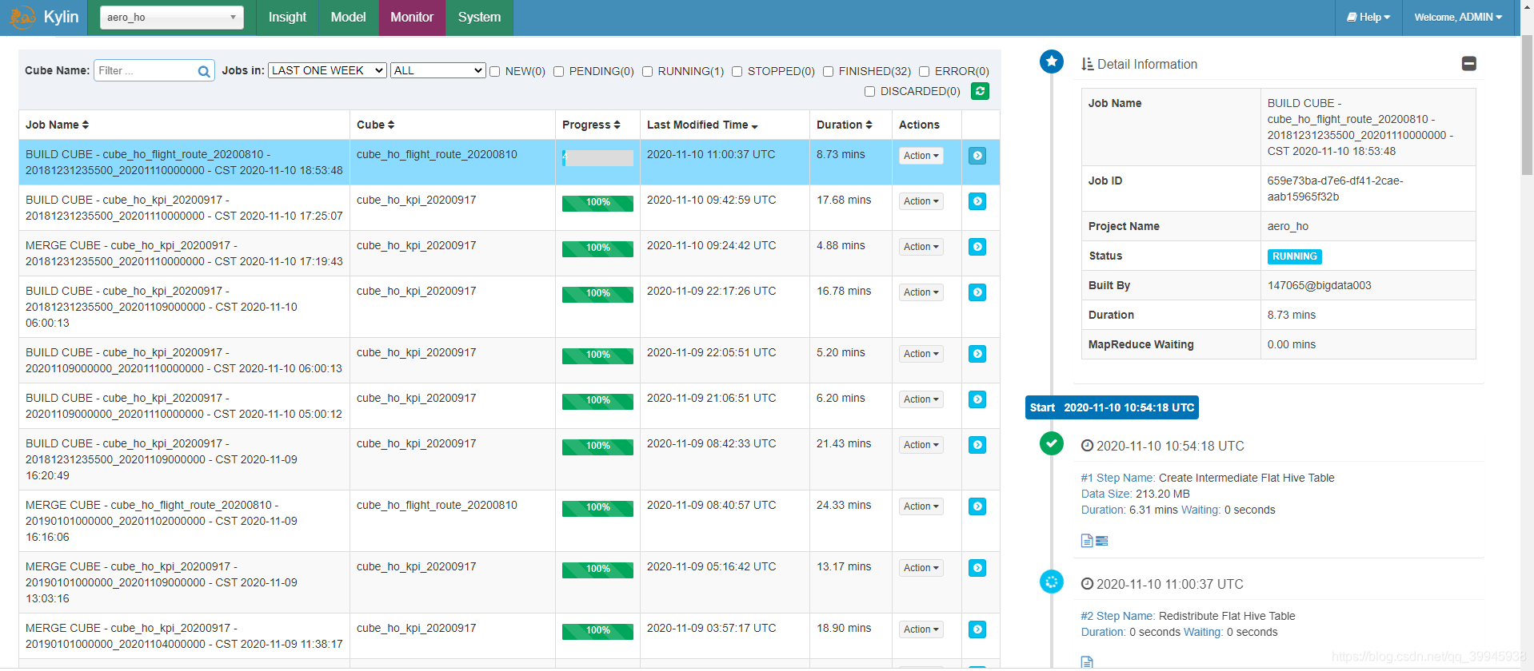Screen dimensions: 1534x671
Task: Sort by Cube column header
Action: point(376,125)
